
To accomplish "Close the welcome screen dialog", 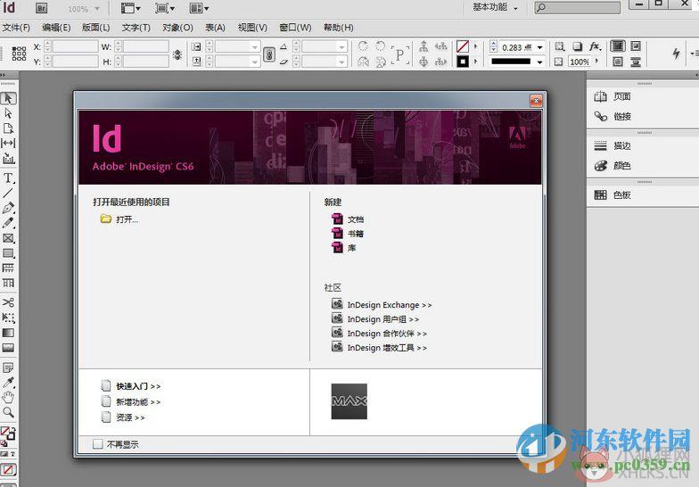I will pyautogui.click(x=536, y=101).
